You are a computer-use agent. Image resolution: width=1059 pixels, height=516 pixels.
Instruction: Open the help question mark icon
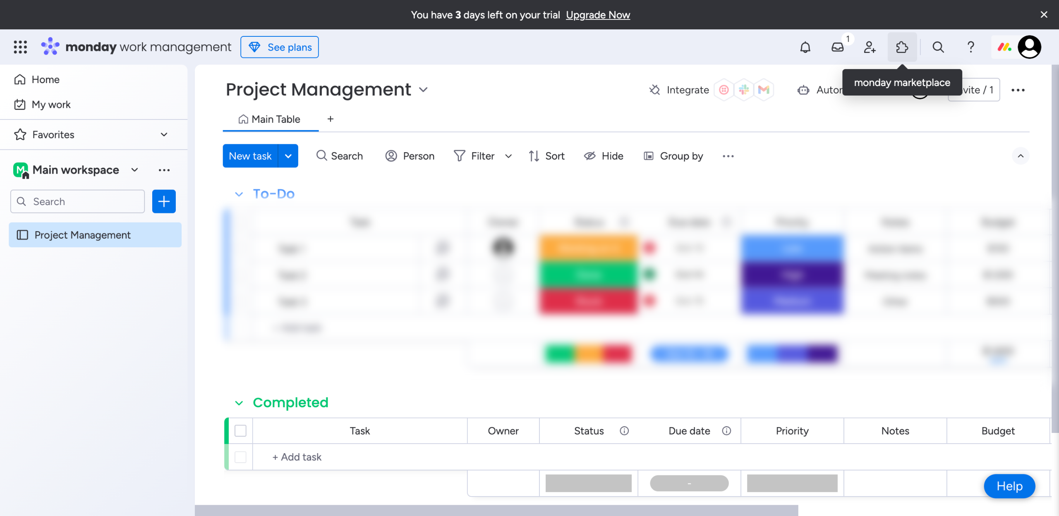pyautogui.click(x=970, y=47)
